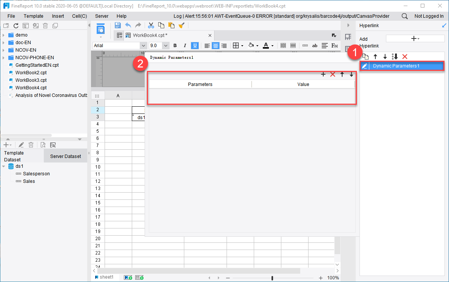The width and height of the screenshot is (449, 282).
Task: Toggle Italic formatting
Action: point(185,46)
